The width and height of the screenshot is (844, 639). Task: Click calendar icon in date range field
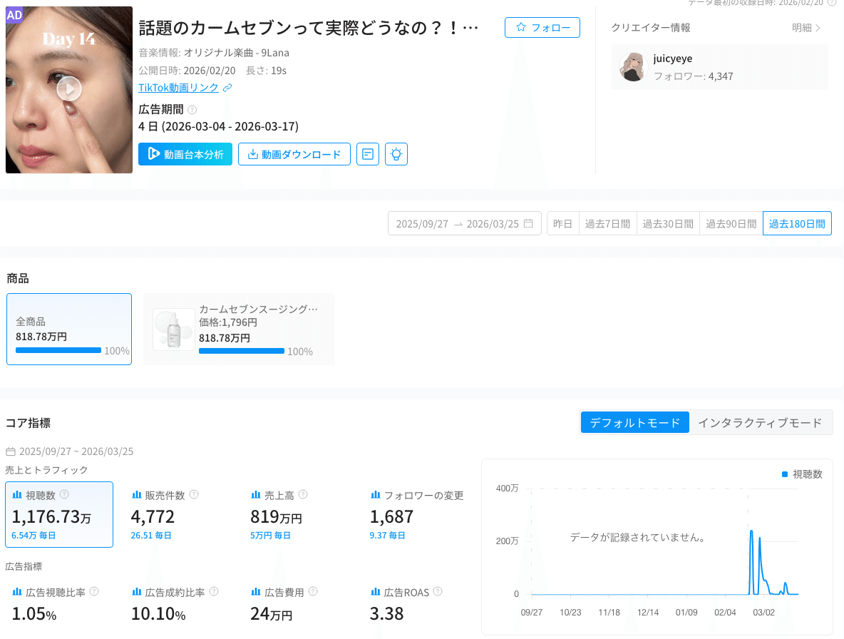click(529, 223)
